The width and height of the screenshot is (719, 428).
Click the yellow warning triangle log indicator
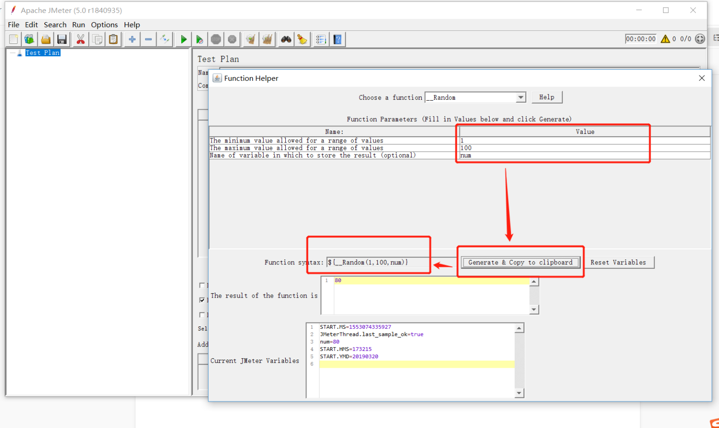point(666,39)
